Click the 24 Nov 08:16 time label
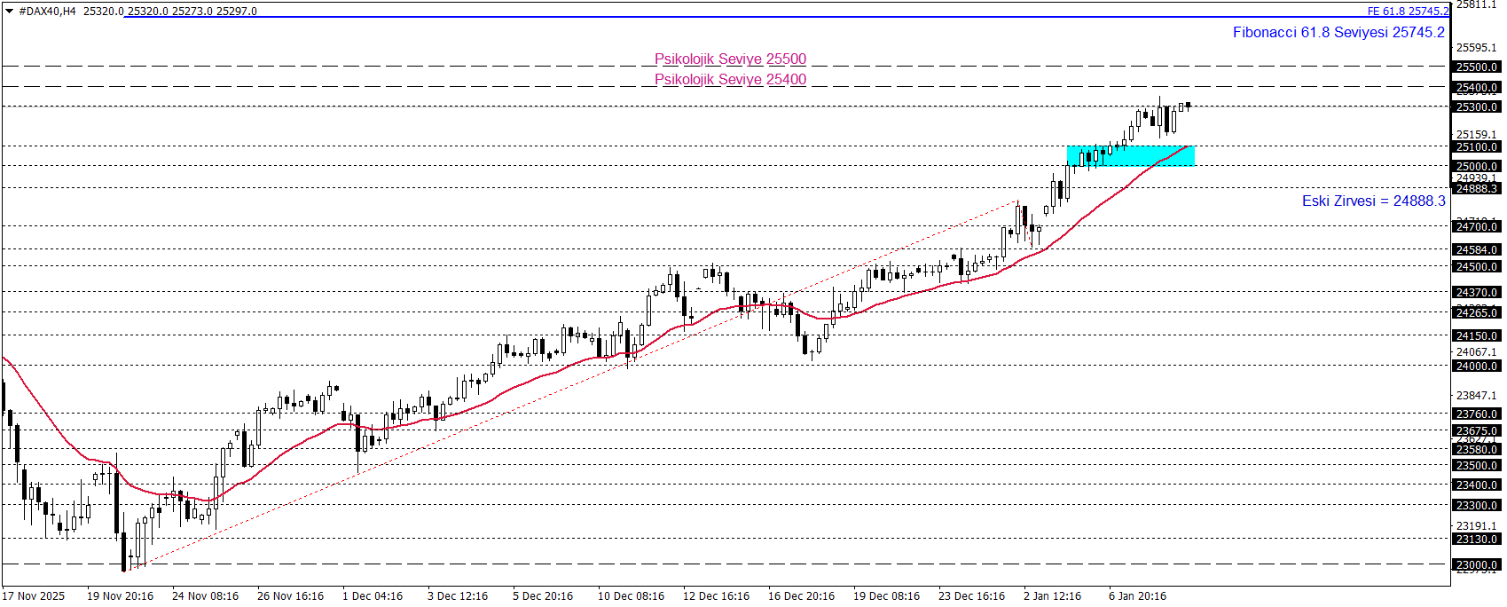The image size is (1507, 607). point(205,595)
